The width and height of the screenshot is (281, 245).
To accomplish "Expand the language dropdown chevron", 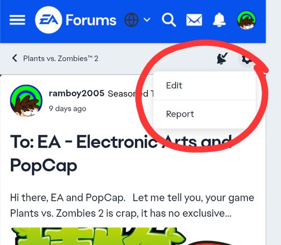I will click(x=147, y=19).
